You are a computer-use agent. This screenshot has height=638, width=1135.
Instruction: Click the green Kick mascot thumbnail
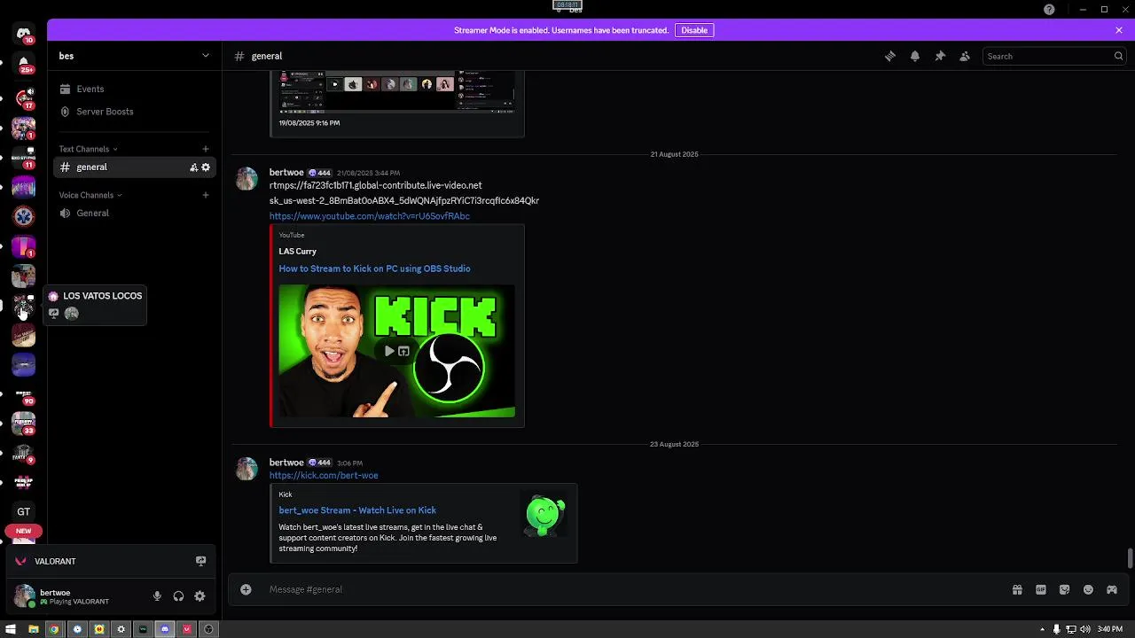point(544,516)
